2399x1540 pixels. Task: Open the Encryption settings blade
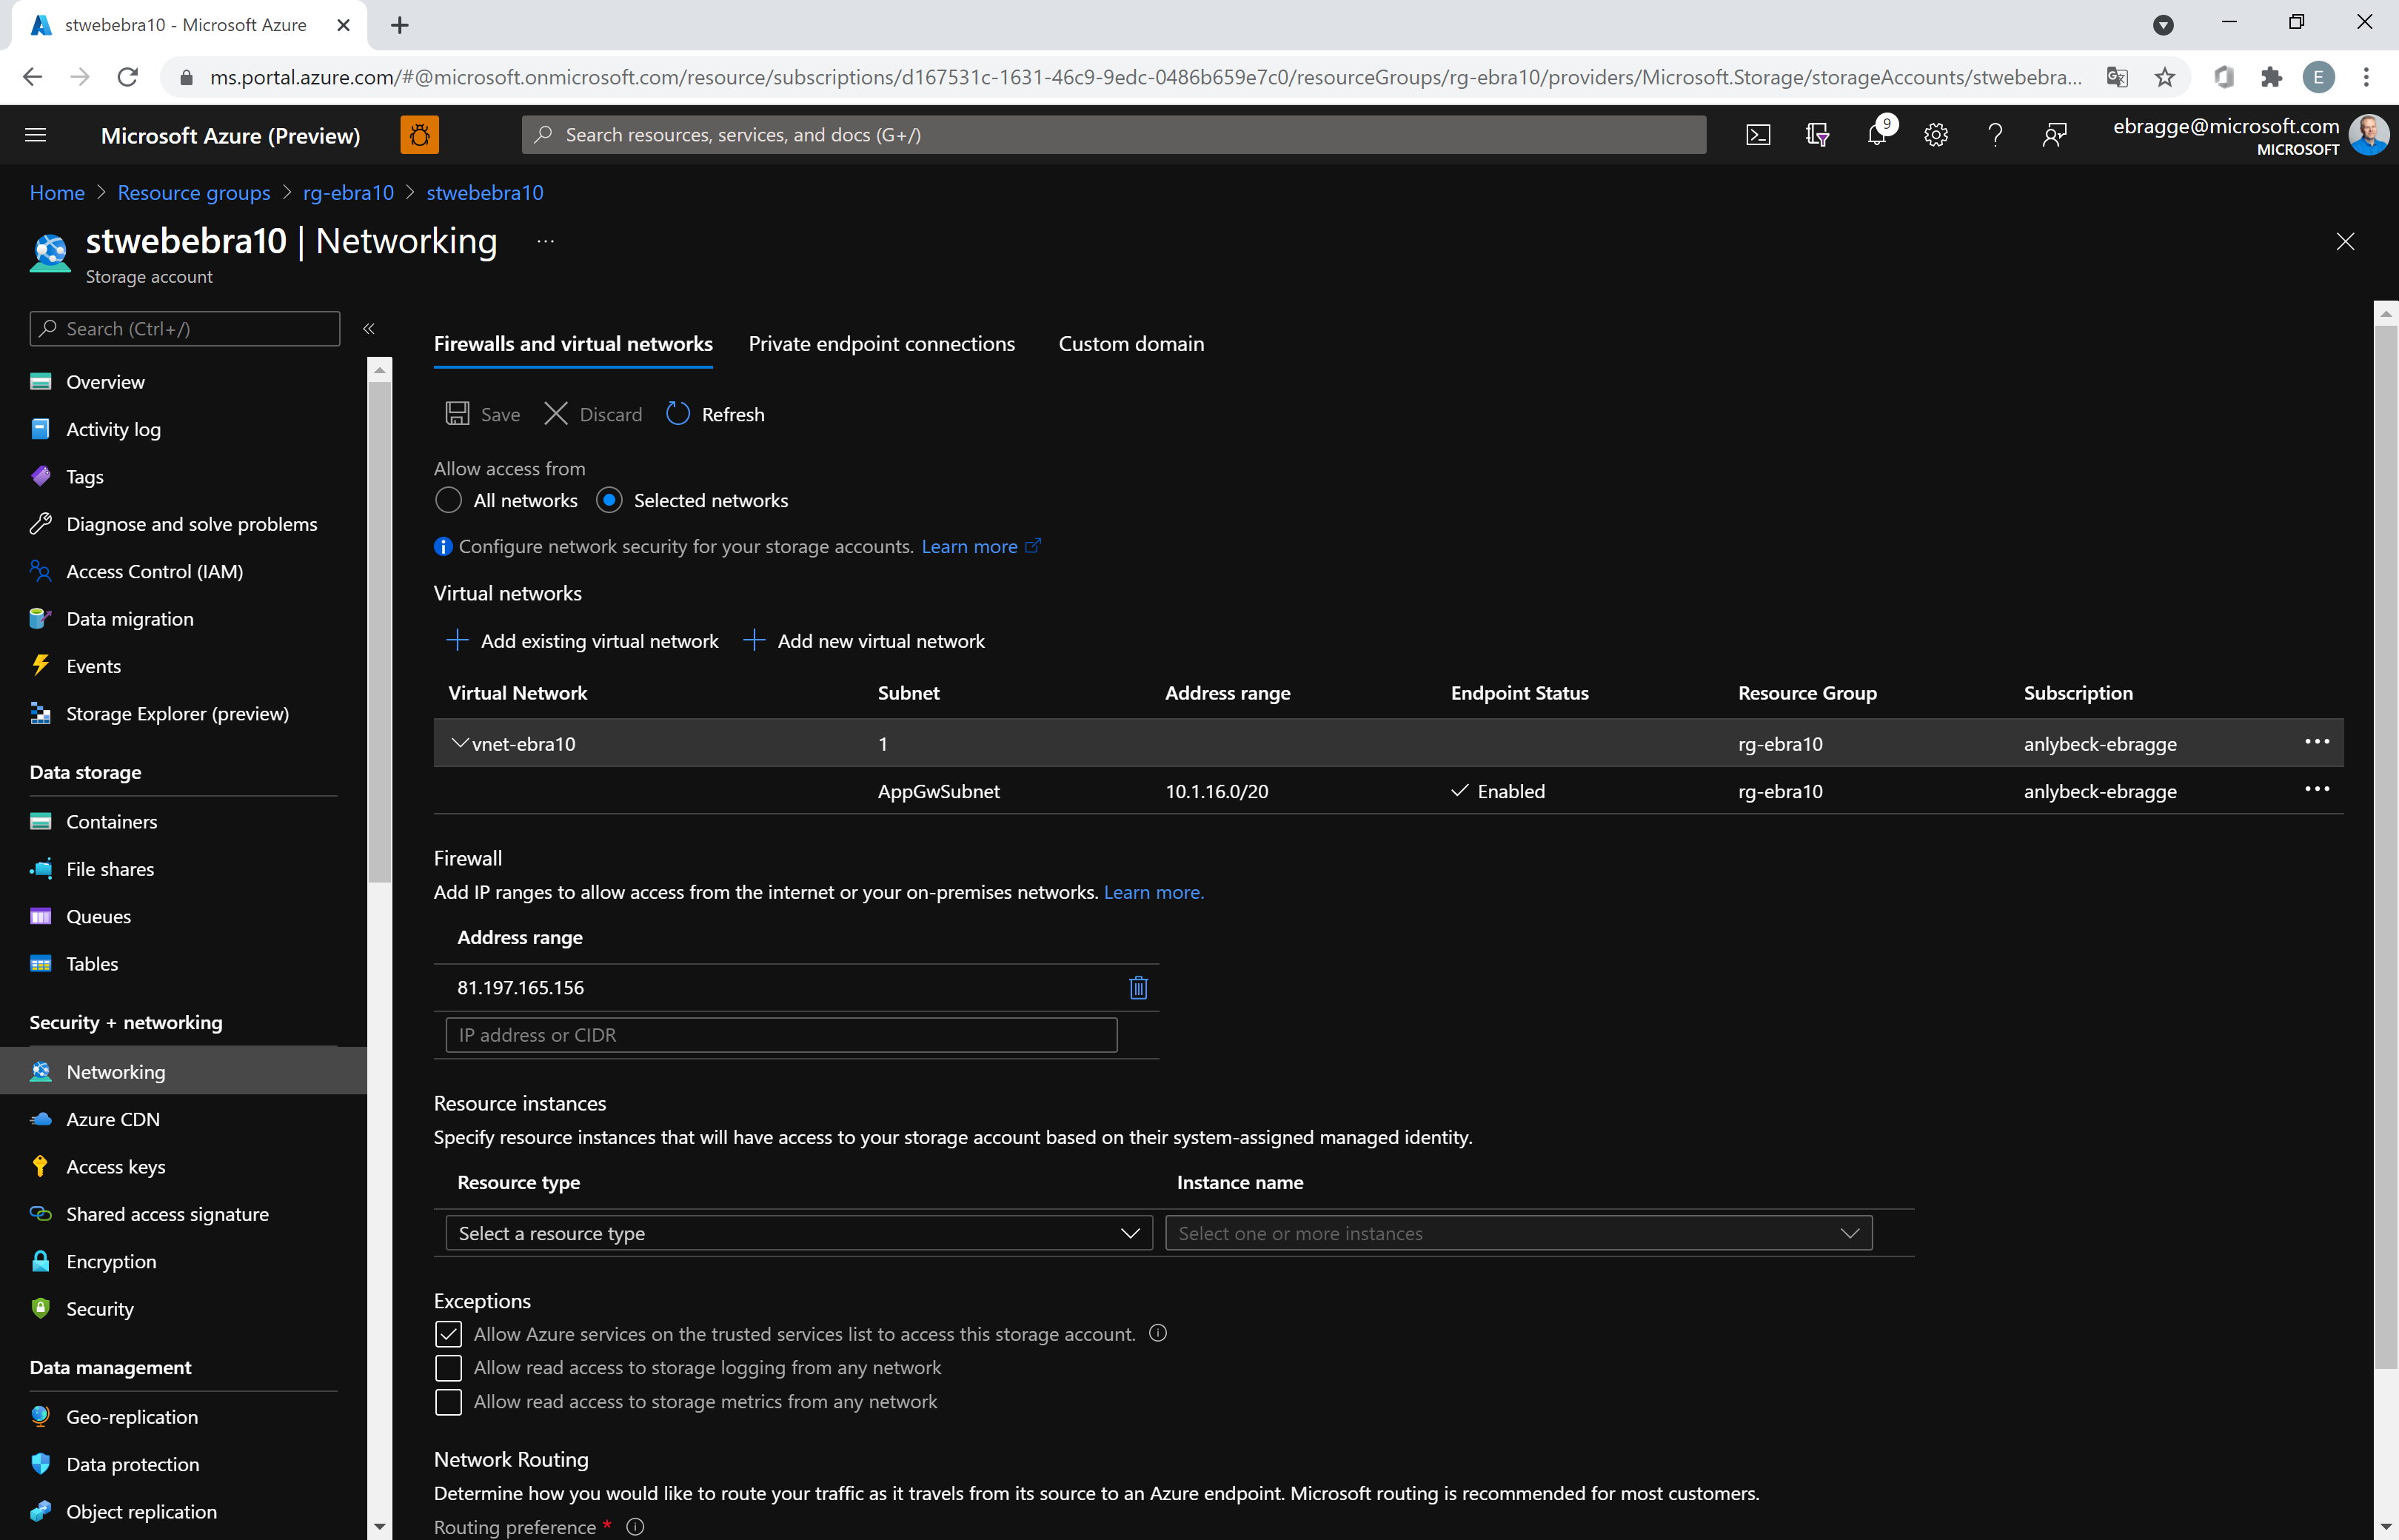(111, 1261)
